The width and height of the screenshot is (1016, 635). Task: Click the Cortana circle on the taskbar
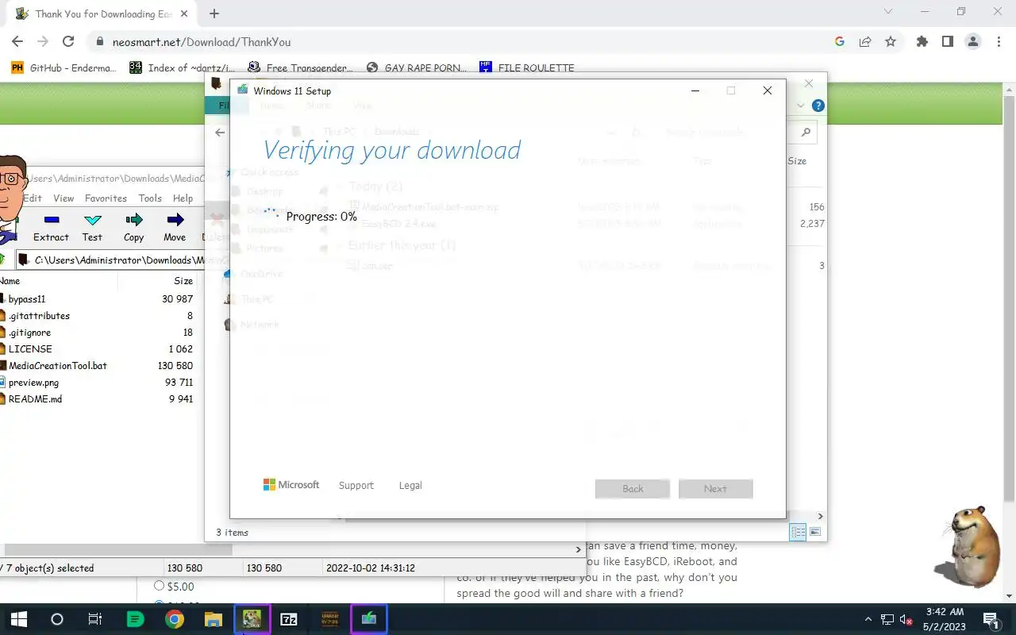tap(56, 619)
